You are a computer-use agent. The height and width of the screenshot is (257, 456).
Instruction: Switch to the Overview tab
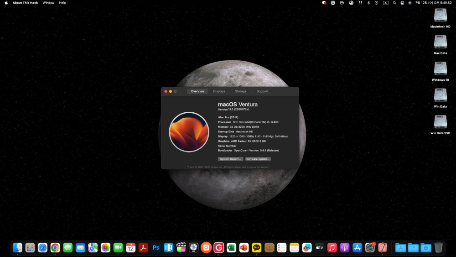pyautogui.click(x=197, y=91)
